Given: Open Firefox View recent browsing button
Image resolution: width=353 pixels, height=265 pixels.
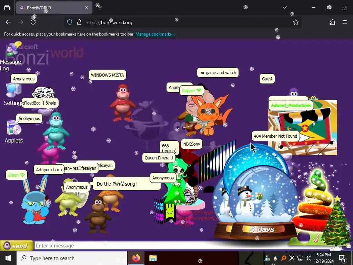Looking at the screenshot, I should point(7,8).
